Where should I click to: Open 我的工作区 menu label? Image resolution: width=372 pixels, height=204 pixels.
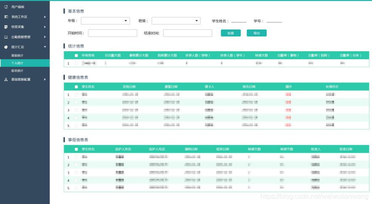[19, 17]
